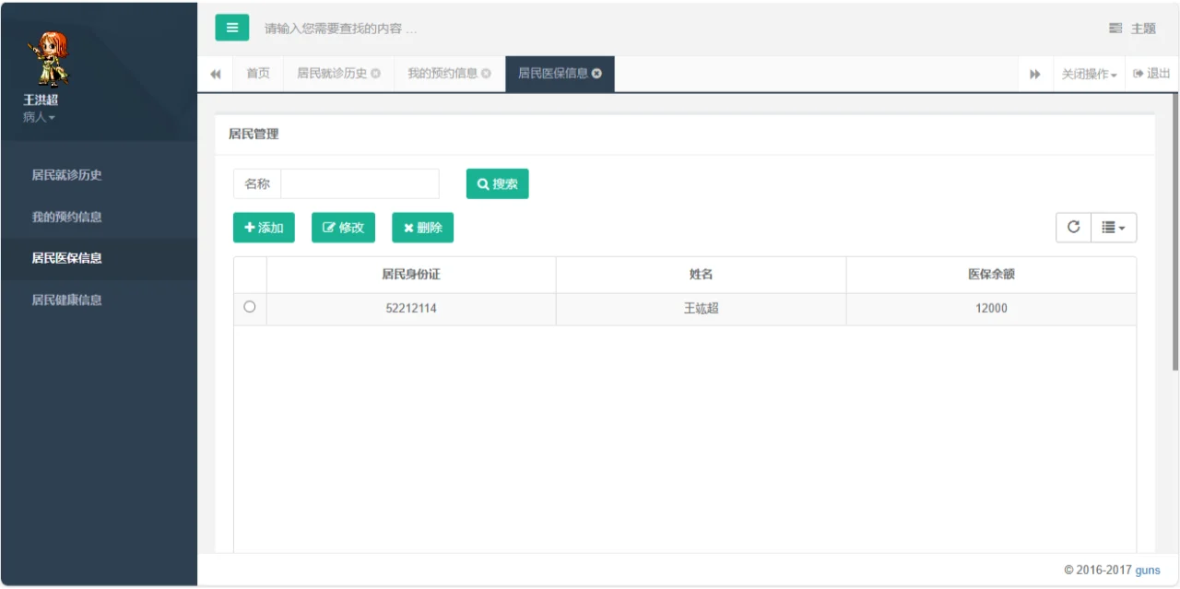Switch to the 首页 tab

[258, 74]
